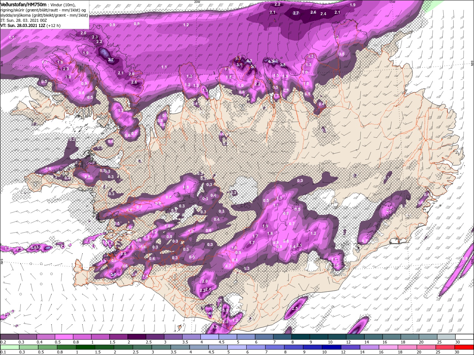Click the 20W longitude label

197,2
